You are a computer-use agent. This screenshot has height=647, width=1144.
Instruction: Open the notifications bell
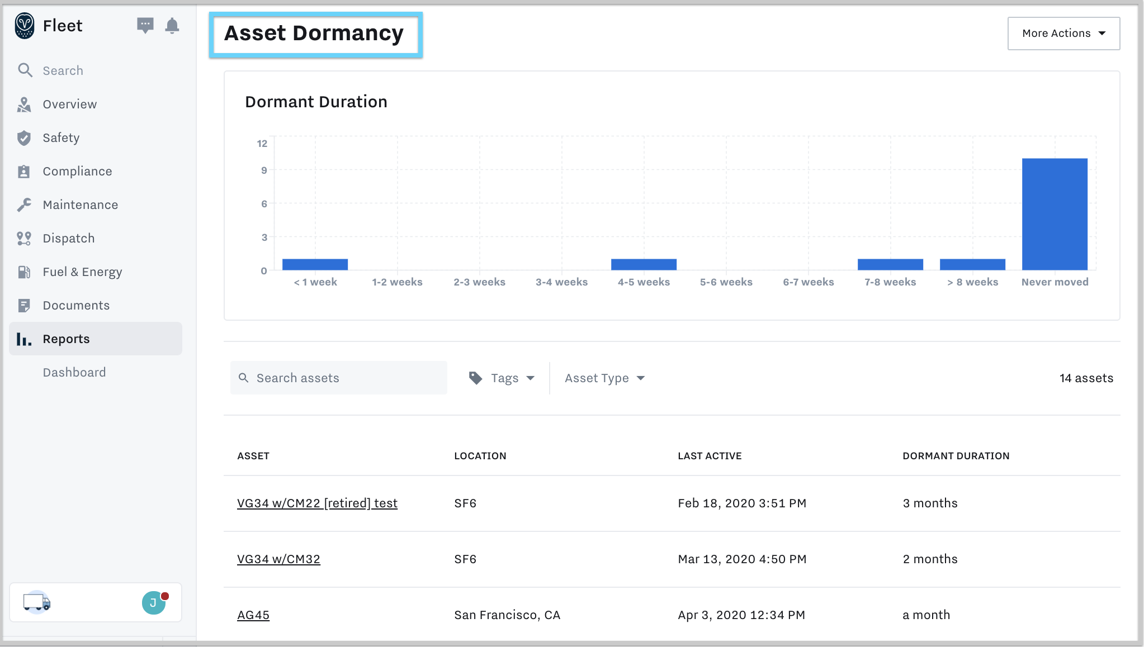172,26
